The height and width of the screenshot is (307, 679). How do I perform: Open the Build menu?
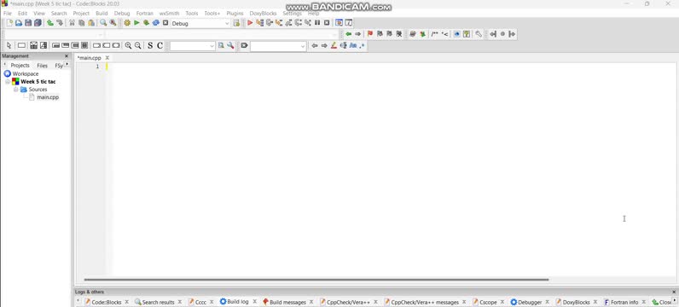[102, 14]
